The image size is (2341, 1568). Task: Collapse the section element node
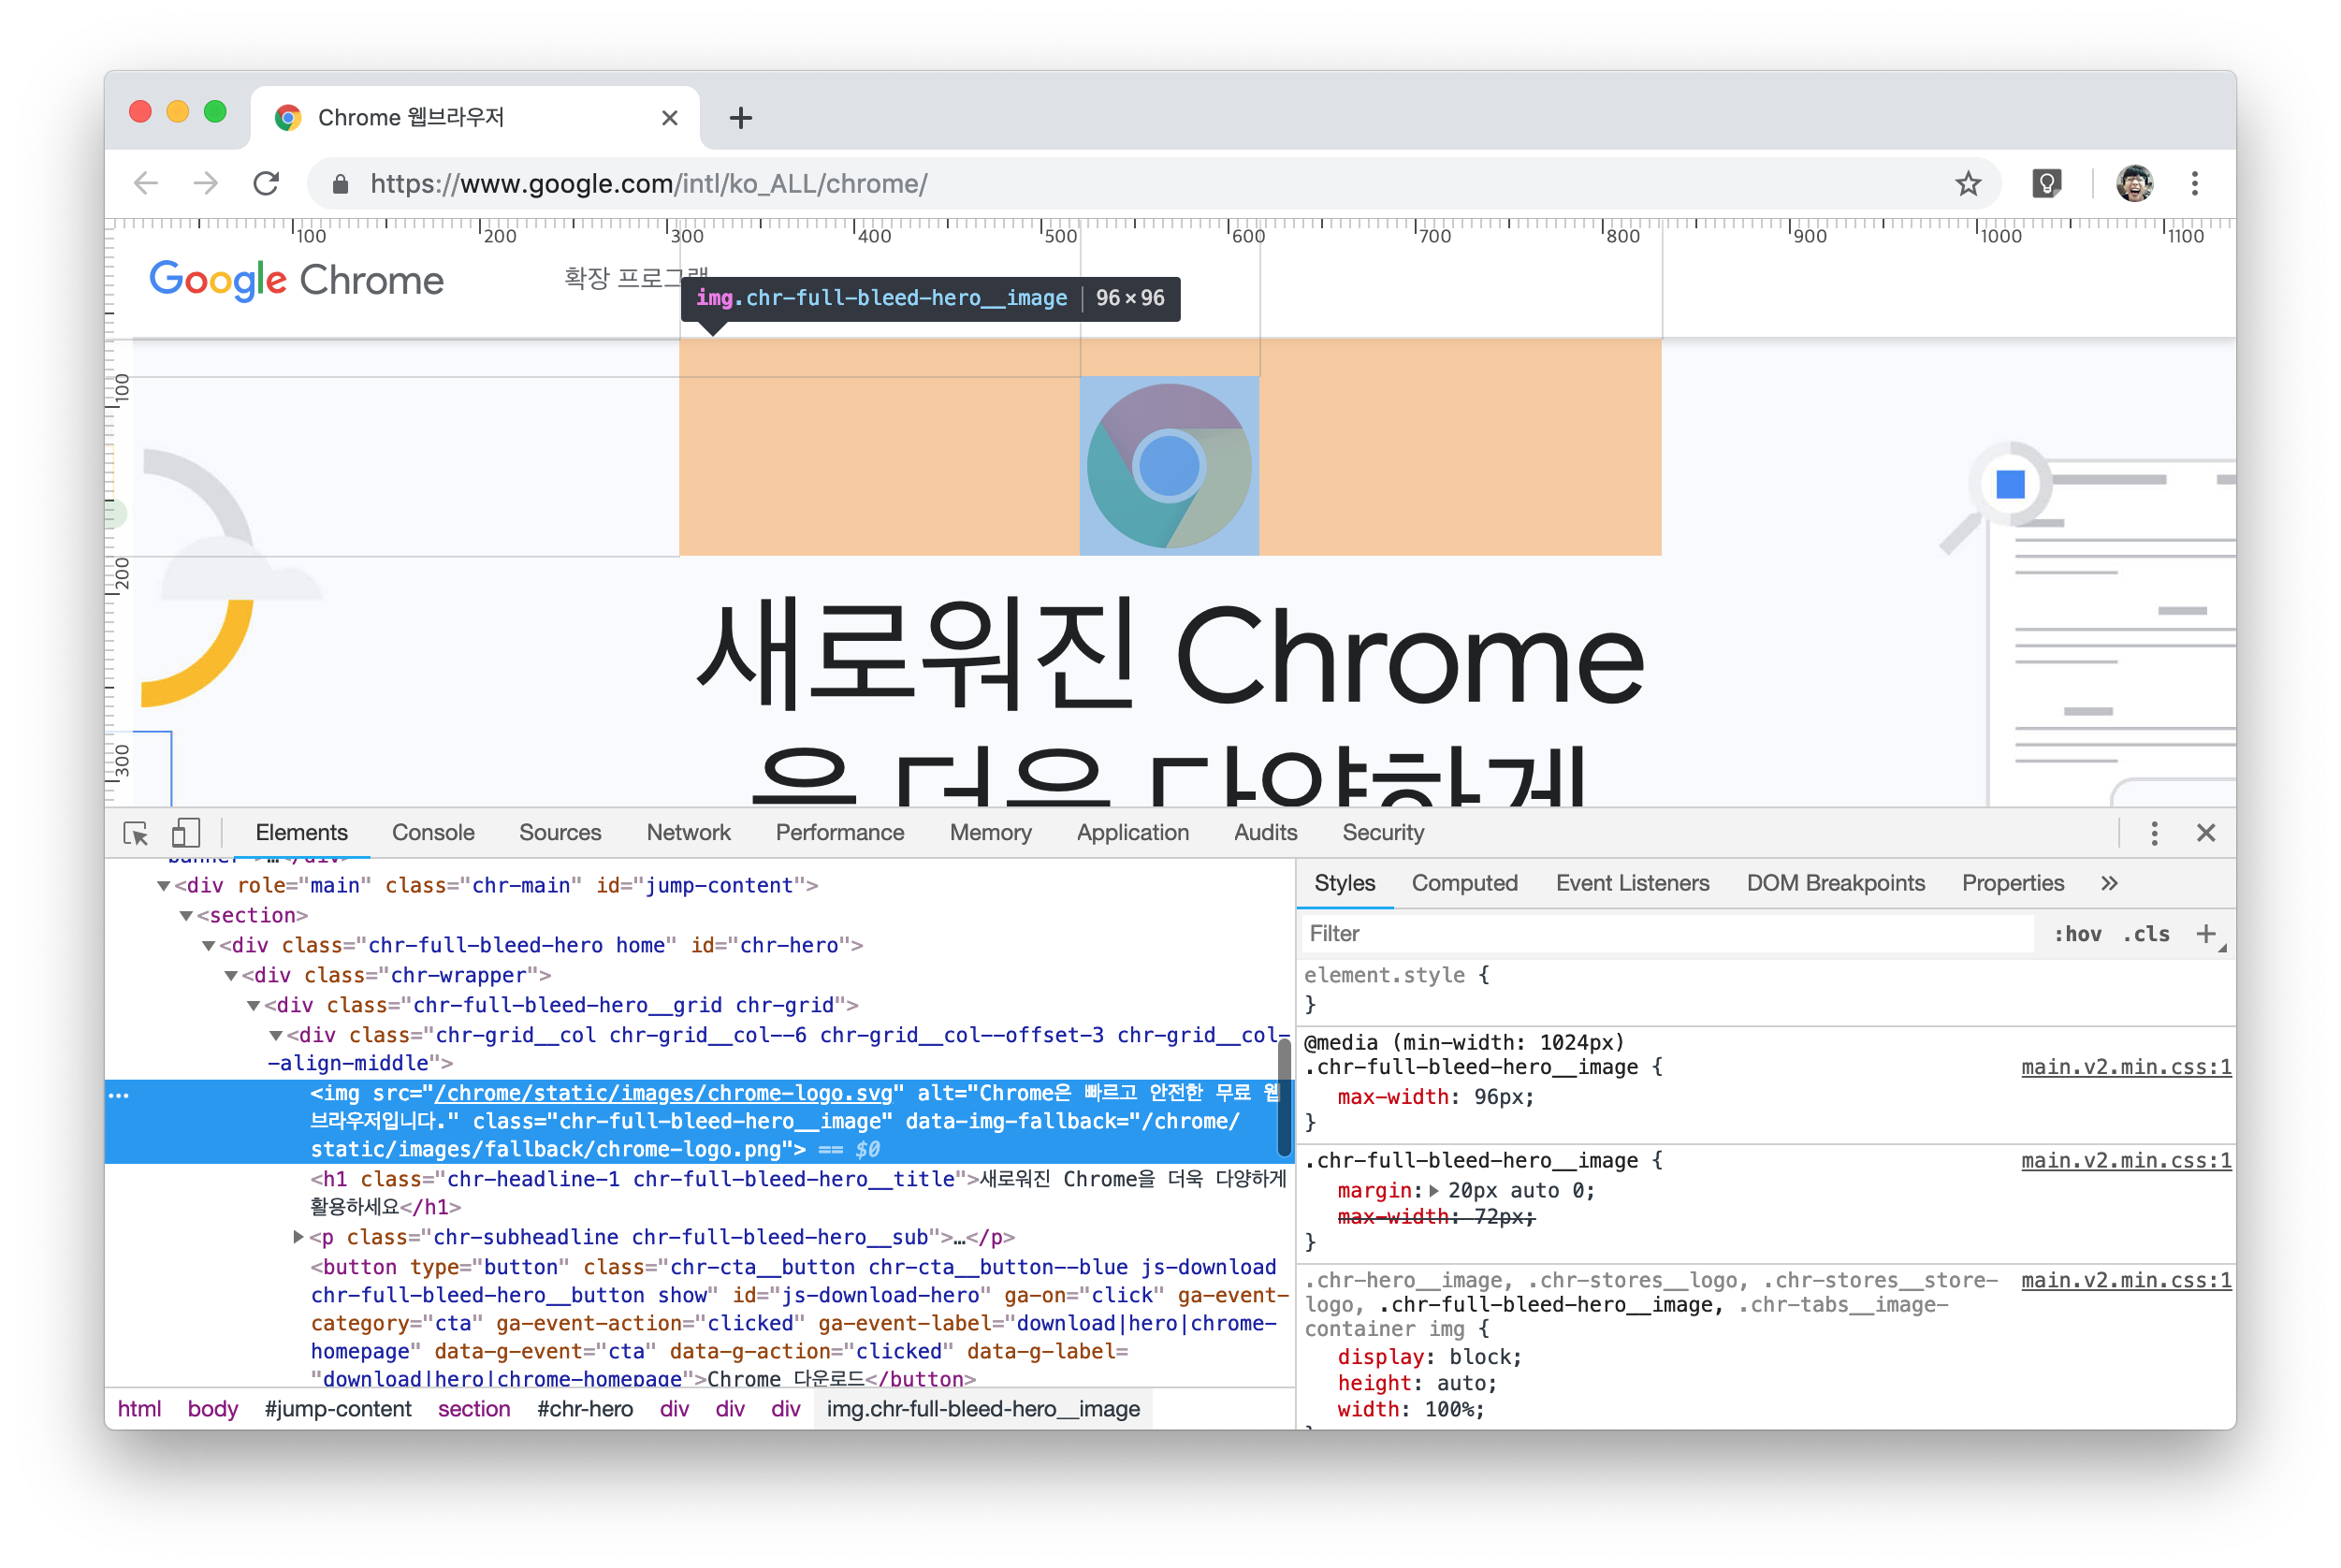(186, 916)
